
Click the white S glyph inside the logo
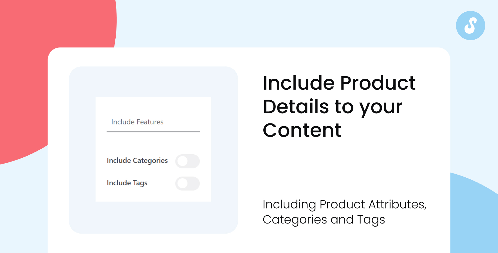(x=470, y=26)
